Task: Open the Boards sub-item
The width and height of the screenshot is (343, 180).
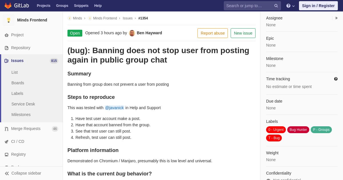Action: [x=18, y=83]
